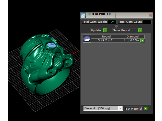The height and width of the screenshot is (121, 162).
Task: Click the material dropdown arrow button
Action: [x=120, y=108]
